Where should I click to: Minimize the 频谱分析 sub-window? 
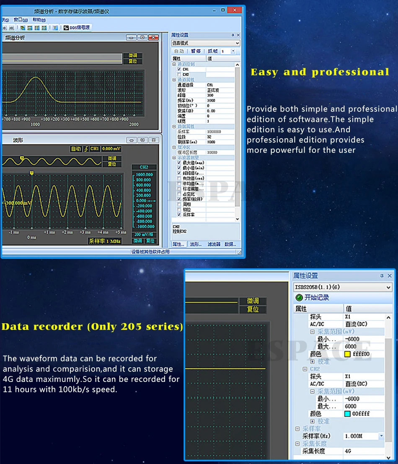click(131, 38)
